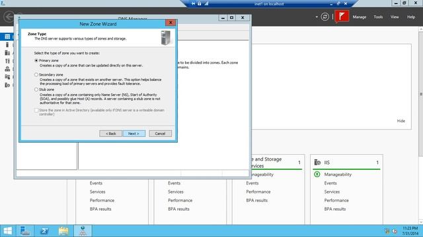Expand the dropdown arrow beside the refresh icon
Image resolution: width=423 pixels, height=237 pixels.
click(317, 17)
